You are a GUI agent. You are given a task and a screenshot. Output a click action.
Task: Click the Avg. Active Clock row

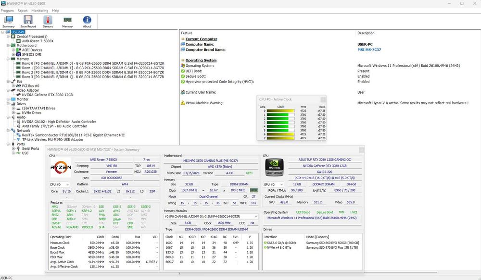click(x=104, y=262)
